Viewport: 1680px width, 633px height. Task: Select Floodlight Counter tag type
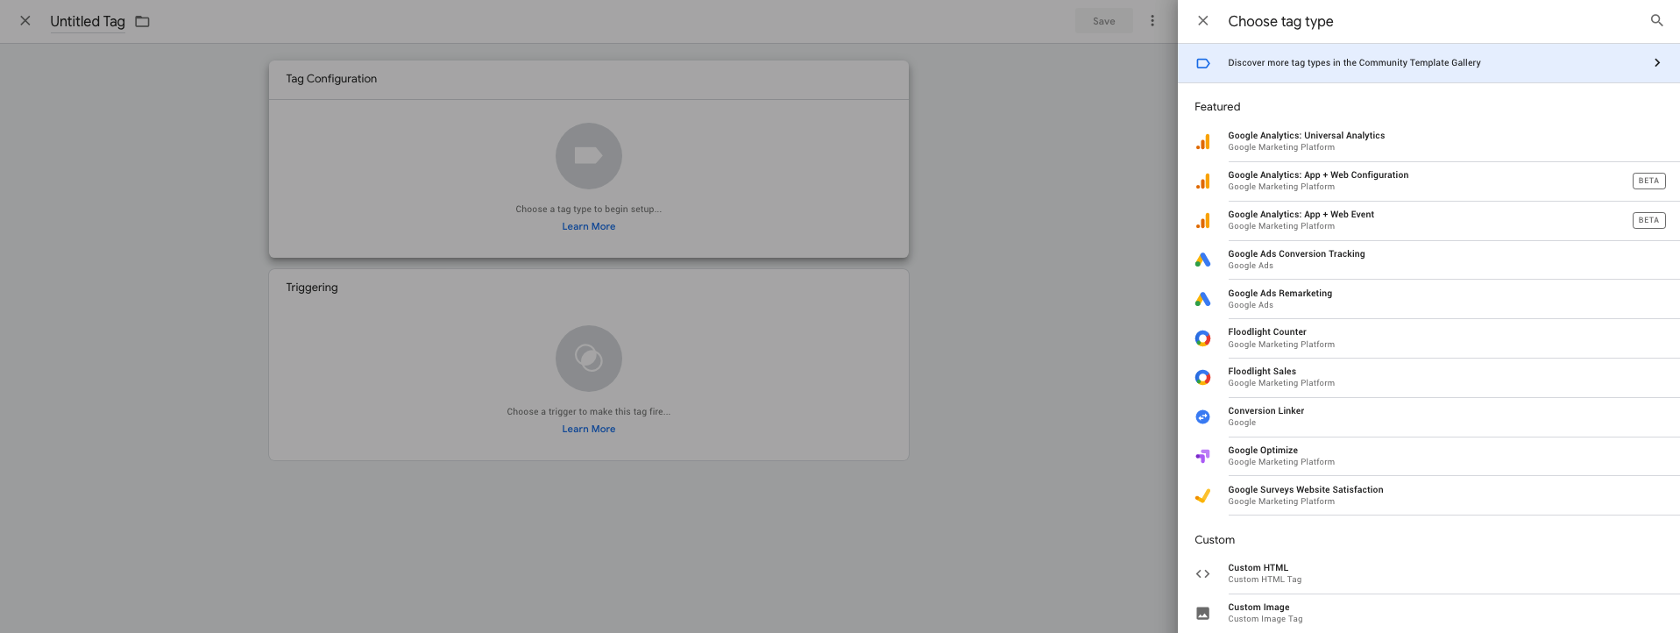pyautogui.click(x=1428, y=338)
